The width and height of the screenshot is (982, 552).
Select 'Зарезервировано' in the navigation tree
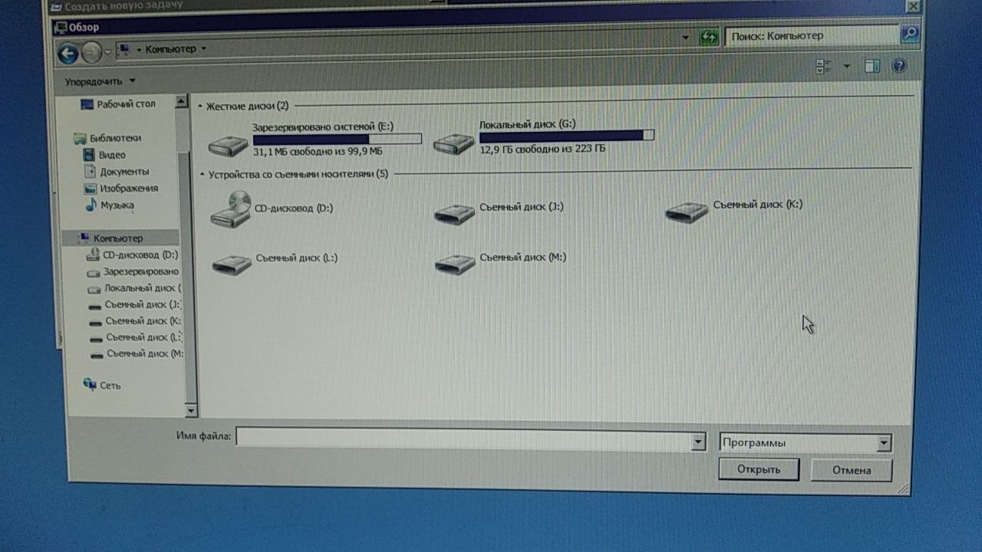coord(133,271)
